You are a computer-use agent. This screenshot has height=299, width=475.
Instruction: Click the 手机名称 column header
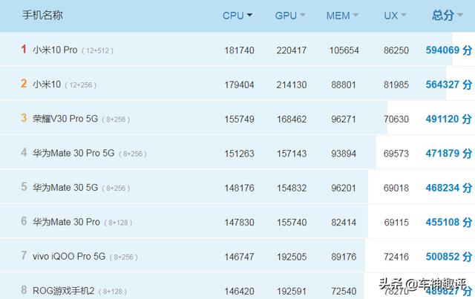pyautogui.click(x=42, y=16)
